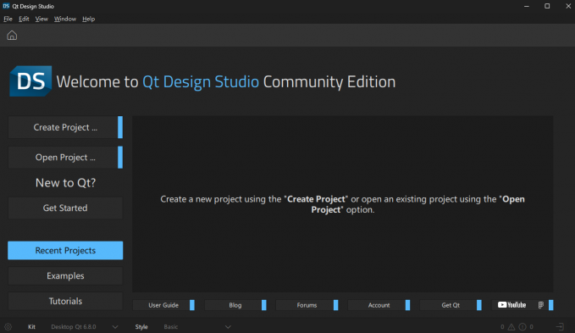575x333 pixels.
Task: Open the Style dropdown set to Basic
Action: point(197,326)
